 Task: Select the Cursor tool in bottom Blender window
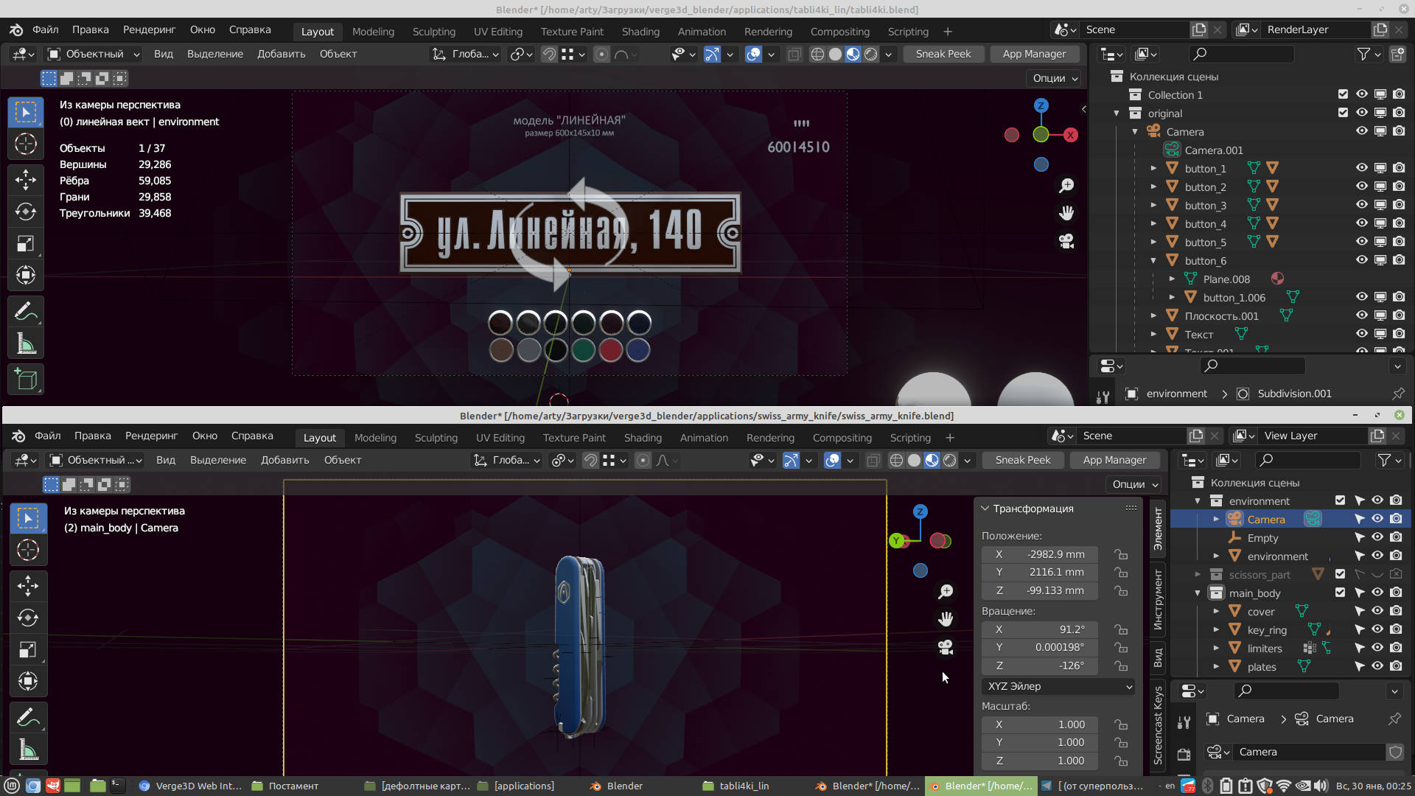tap(28, 550)
